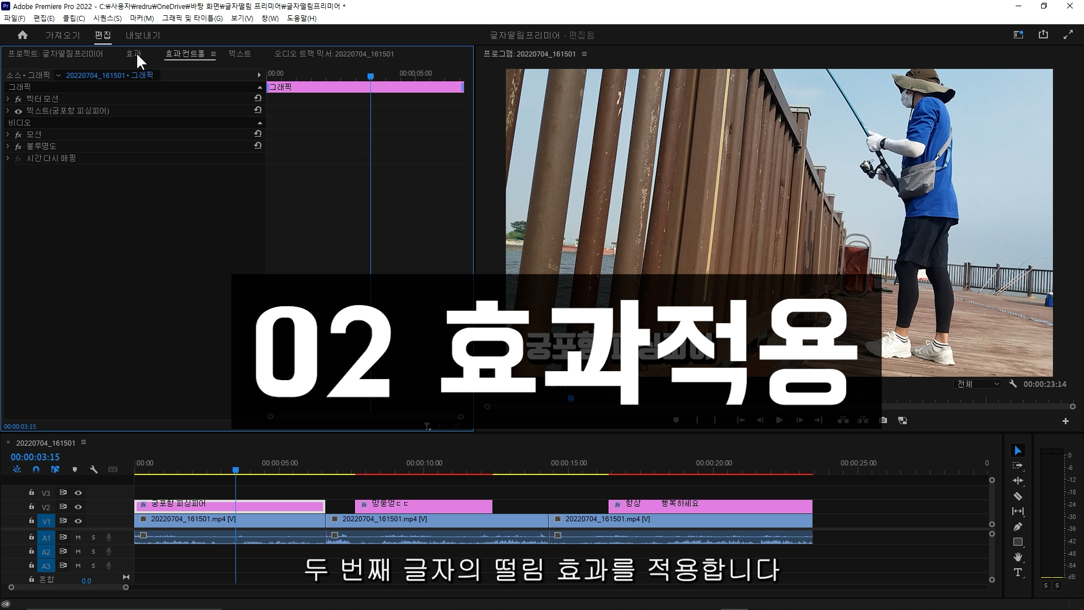The height and width of the screenshot is (610, 1084).
Task: Select the Ripple Edit tool
Action: [x=1017, y=481]
